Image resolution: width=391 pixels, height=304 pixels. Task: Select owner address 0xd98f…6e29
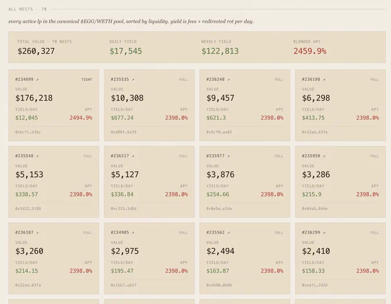point(124,132)
